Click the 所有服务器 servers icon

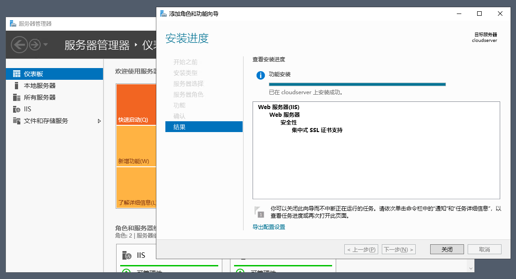pos(16,97)
